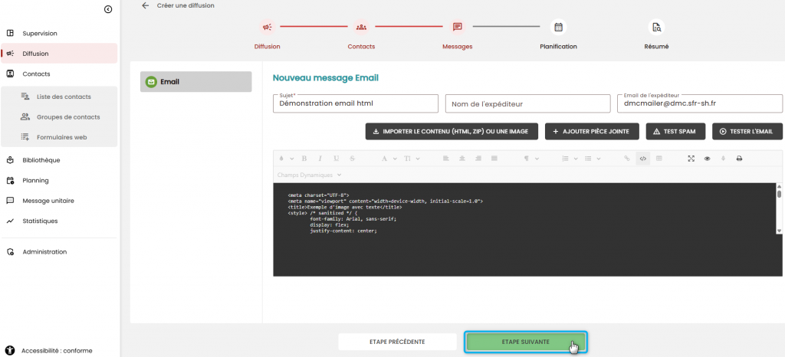The height and width of the screenshot is (357, 785).
Task: Click the Accessibilité : conforme link
Action: [x=57, y=351]
